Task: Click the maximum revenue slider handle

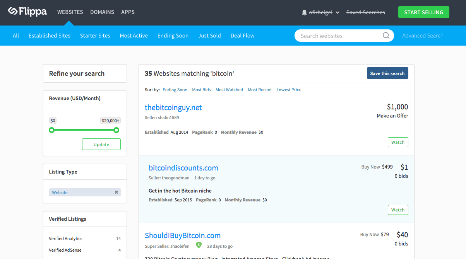Action: coord(116,130)
